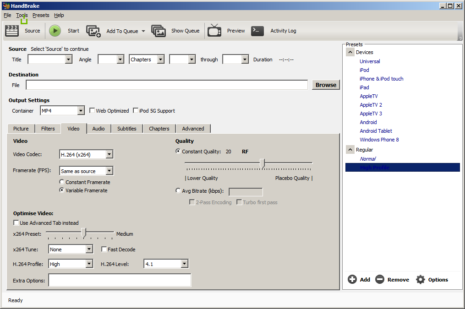The image size is (465, 309).
Task: Click the x264 Preset slider handle
Action: point(84,233)
